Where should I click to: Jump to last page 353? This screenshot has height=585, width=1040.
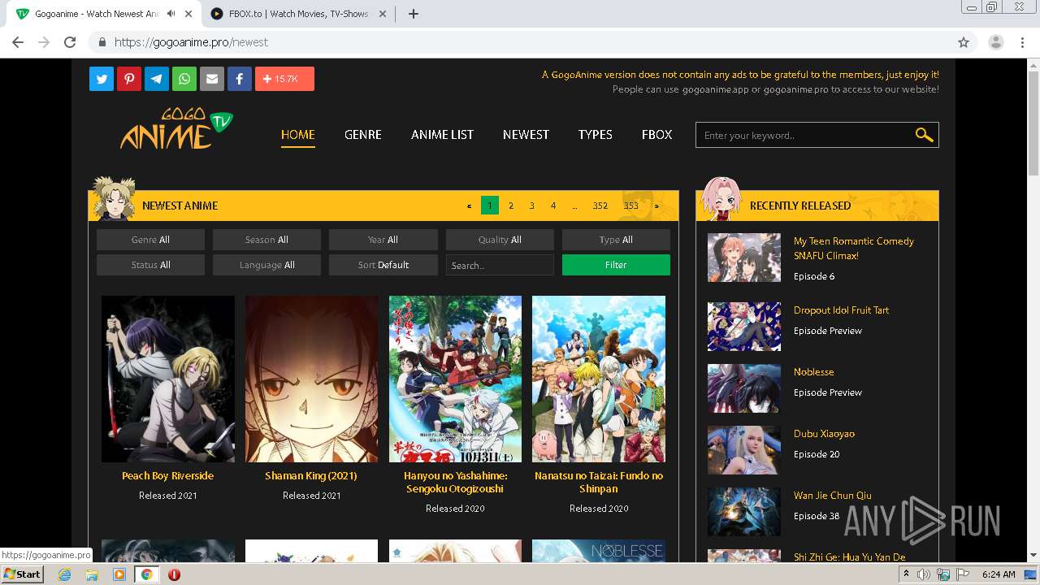631,206
